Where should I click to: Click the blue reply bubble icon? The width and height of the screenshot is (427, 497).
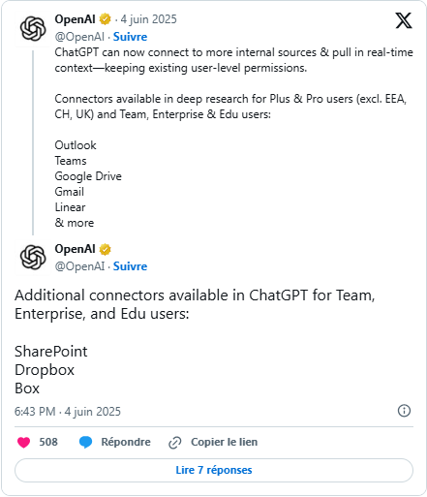[85, 442]
